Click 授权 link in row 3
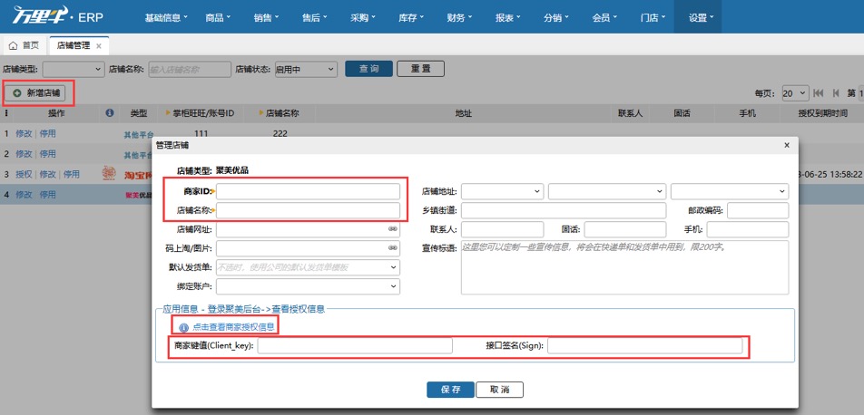Viewport: 864px width, 415px height. 24,175
